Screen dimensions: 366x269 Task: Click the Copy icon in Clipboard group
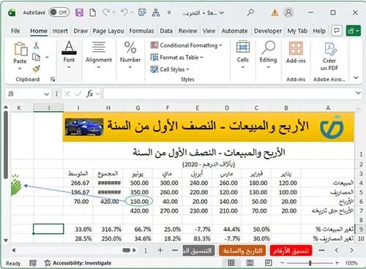pyautogui.click(x=36, y=57)
